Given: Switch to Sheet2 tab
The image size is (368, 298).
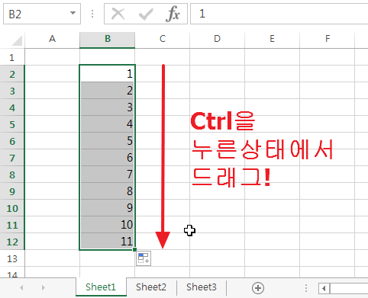Looking at the screenshot, I should (x=151, y=287).
